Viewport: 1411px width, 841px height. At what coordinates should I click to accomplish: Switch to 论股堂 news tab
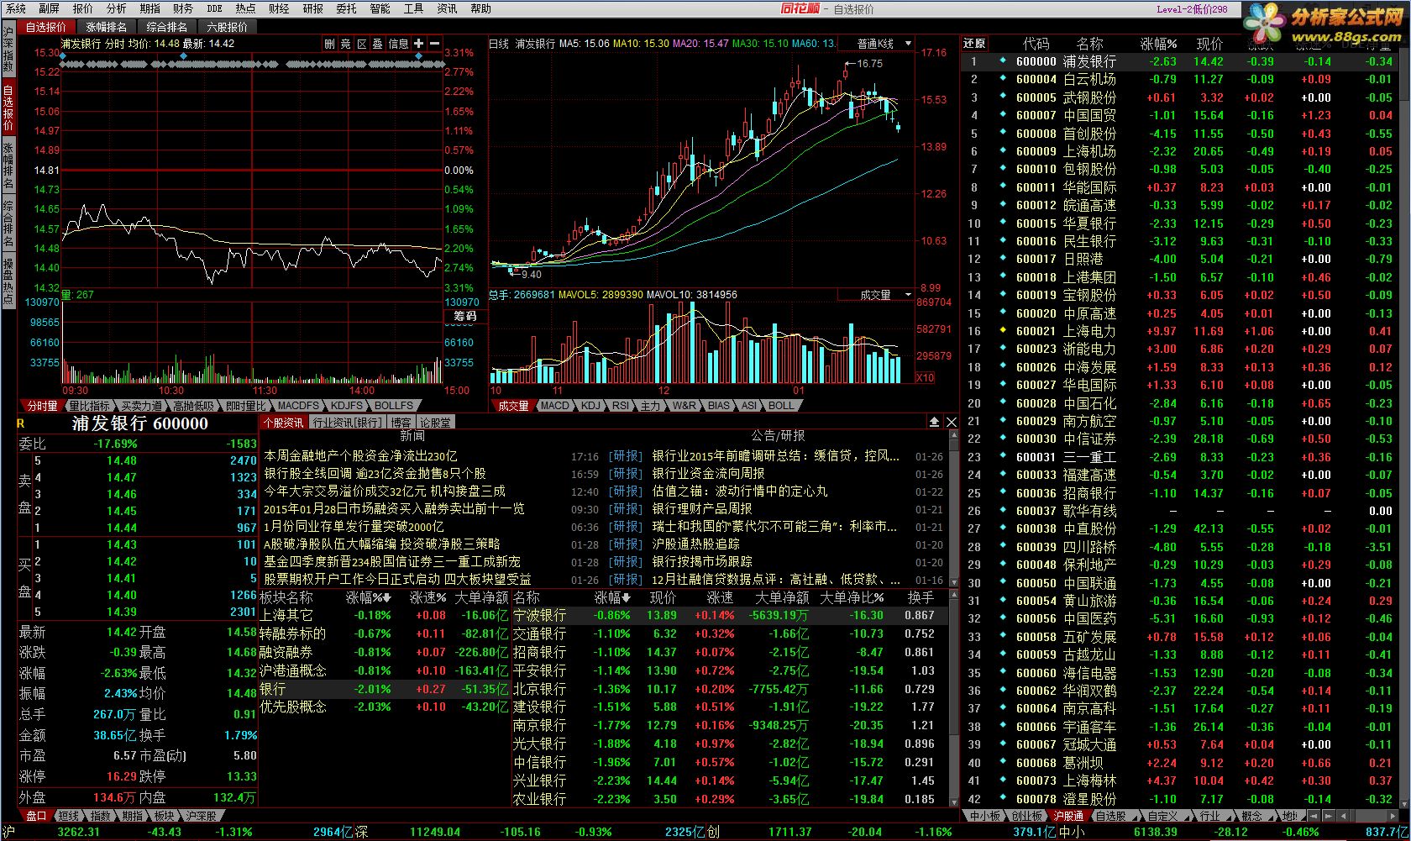pos(435,422)
